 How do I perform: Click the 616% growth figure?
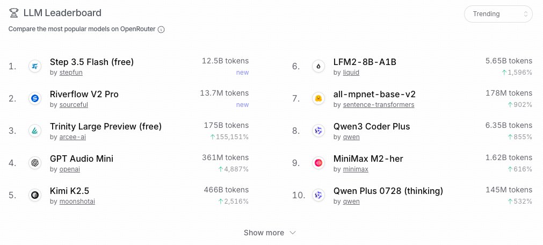tap(520, 169)
